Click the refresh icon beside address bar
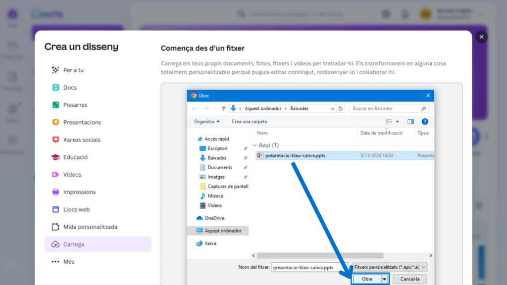507x285 pixels. 341,108
